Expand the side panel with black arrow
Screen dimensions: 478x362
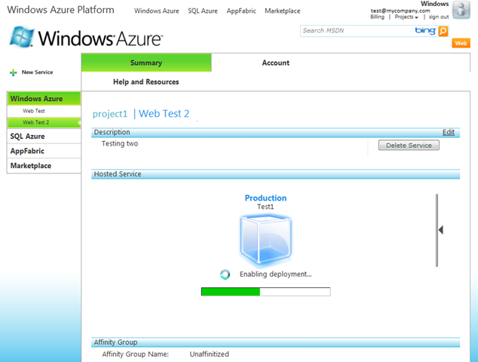point(440,230)
